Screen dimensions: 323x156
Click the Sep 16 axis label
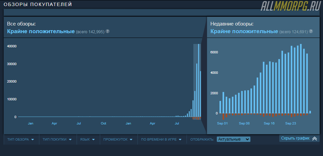[269, 123]
